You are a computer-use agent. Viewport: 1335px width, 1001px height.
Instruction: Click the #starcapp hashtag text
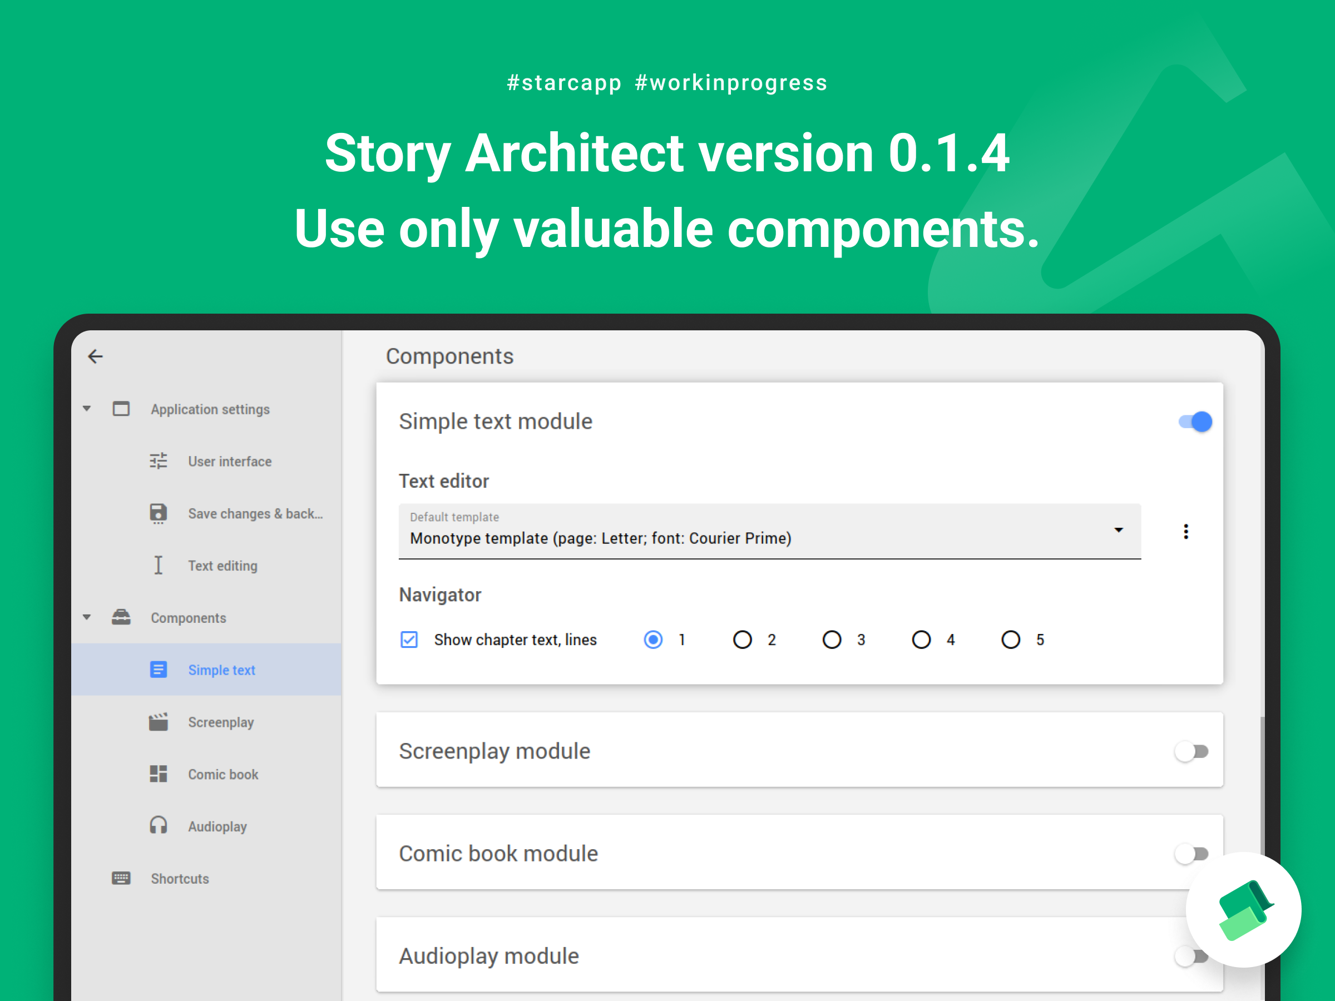[564, 83]
